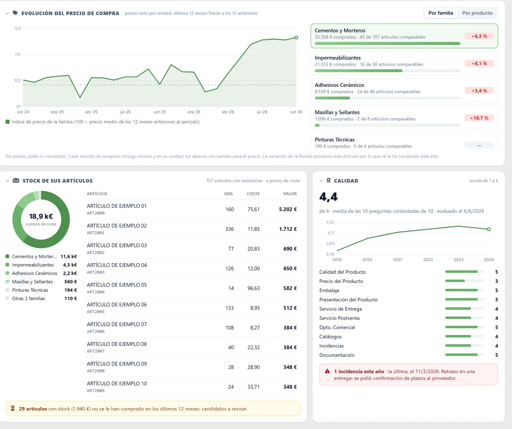512x429 pixels.
Task: Select the Cementos y Morteros family card
Action: (x=404, y=36)
